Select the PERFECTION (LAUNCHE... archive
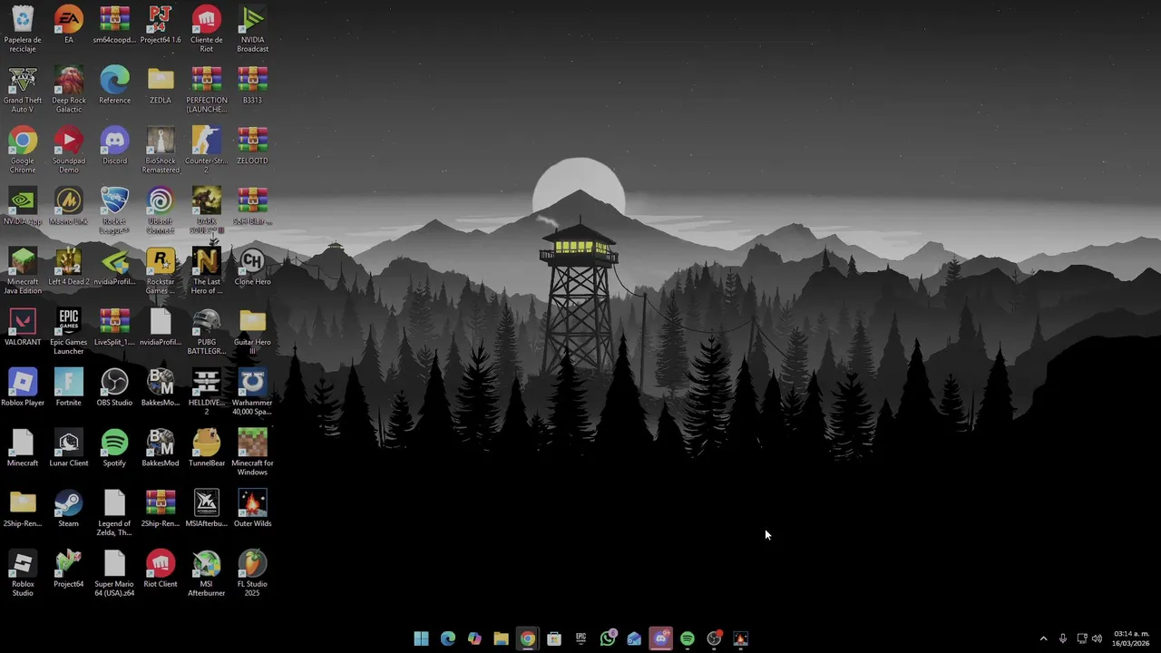The height and width of the screenshot is (653, 1161). click(207, 90)
